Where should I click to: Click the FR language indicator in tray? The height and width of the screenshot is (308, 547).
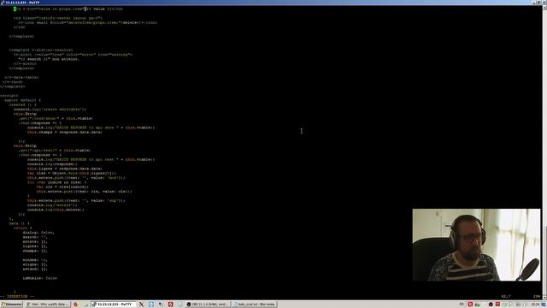(x=462, y=305)
